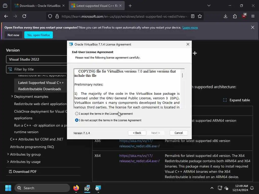Click Yes, open Firefox button

pyautogui.click(x=38, y=35)
